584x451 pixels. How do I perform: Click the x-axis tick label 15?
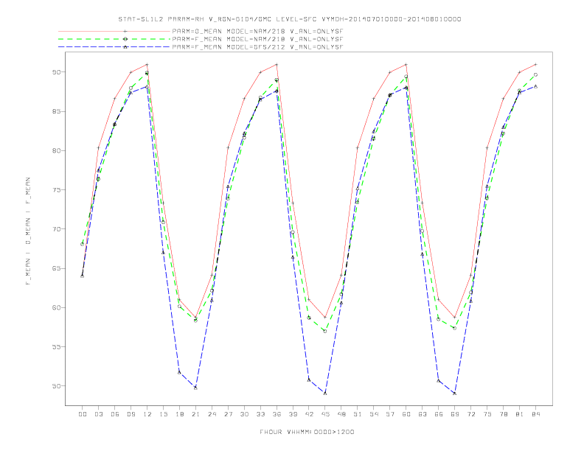(x=163, y=414)
